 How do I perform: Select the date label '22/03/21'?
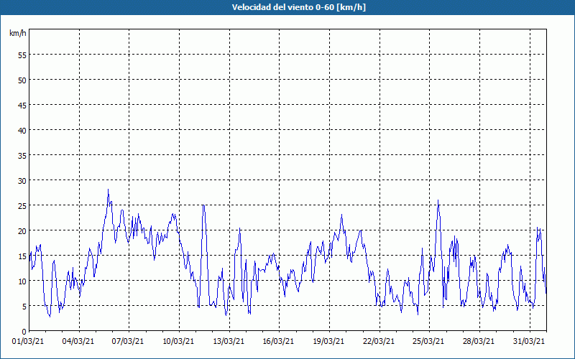(379, 341)
